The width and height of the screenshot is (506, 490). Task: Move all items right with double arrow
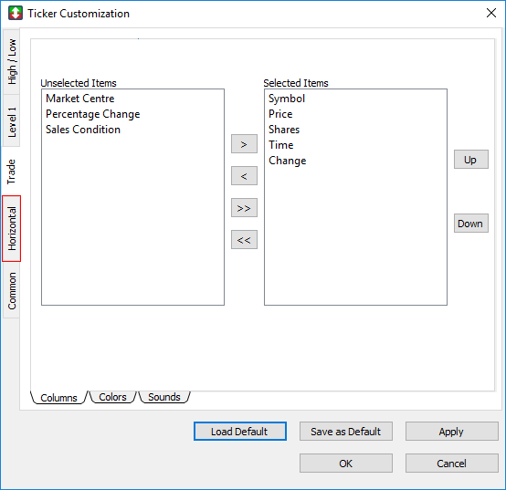(x=244, y=208)
